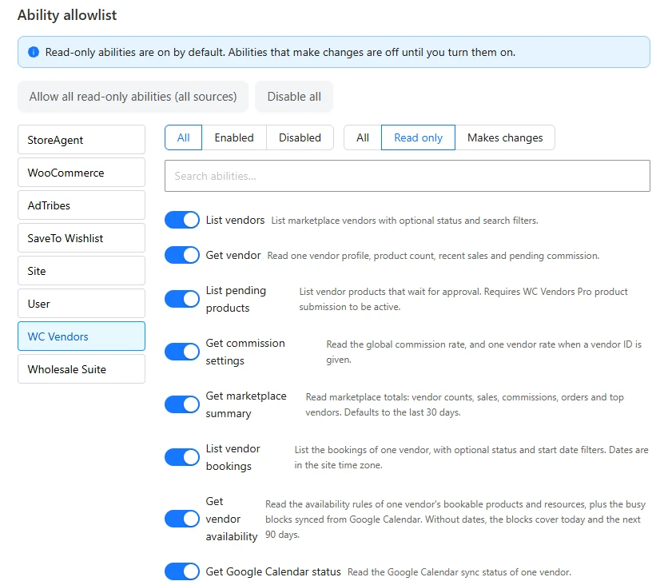
Task: Click the Disable all button
Action: click(294, 97)
